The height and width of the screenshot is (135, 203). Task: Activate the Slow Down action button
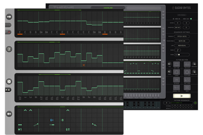point(187,72)
